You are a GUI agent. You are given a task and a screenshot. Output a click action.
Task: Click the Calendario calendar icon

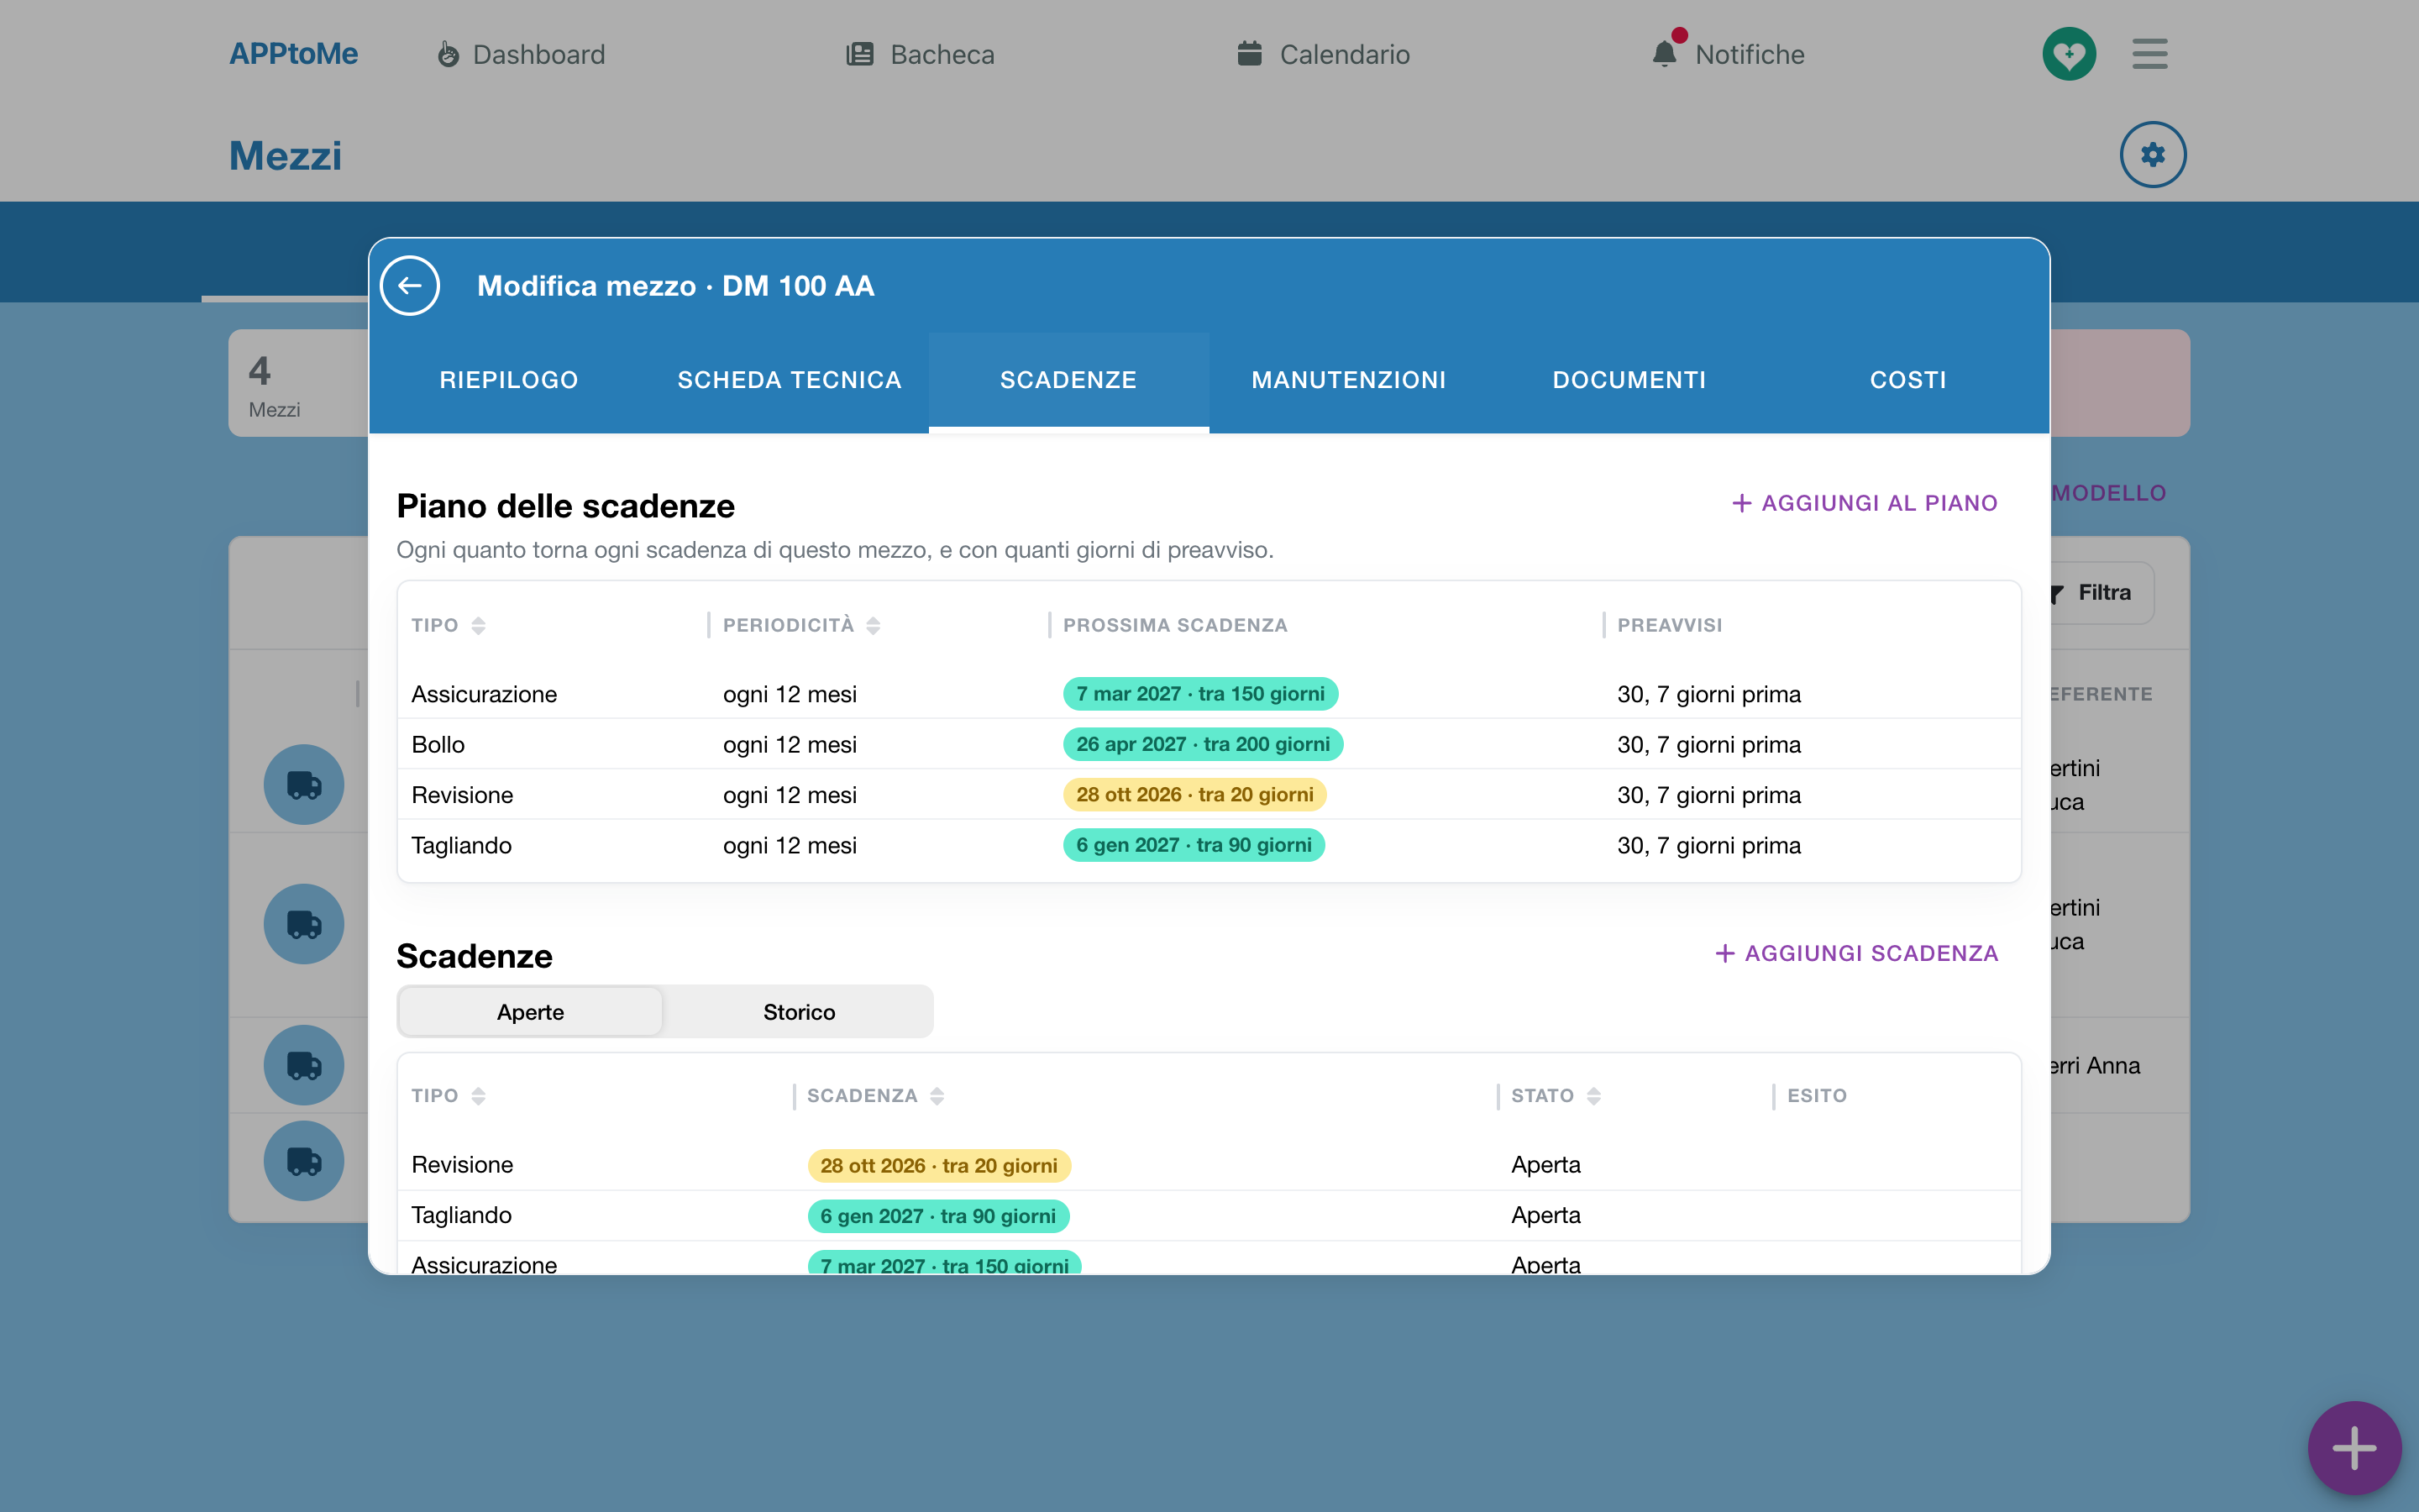pos(1250,53)
